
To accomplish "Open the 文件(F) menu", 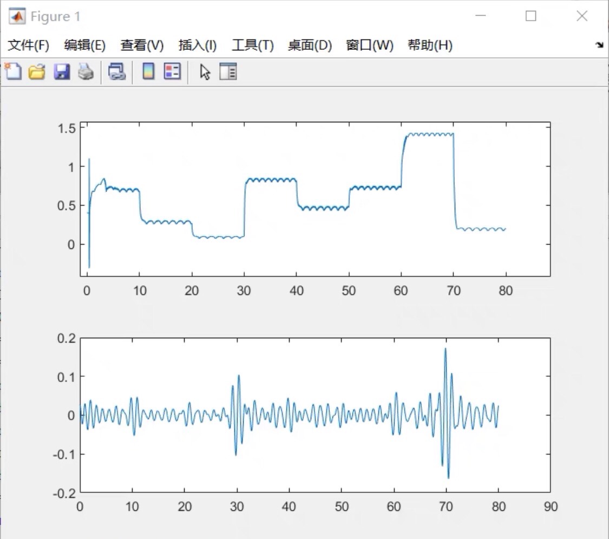I will coord(28,45).
